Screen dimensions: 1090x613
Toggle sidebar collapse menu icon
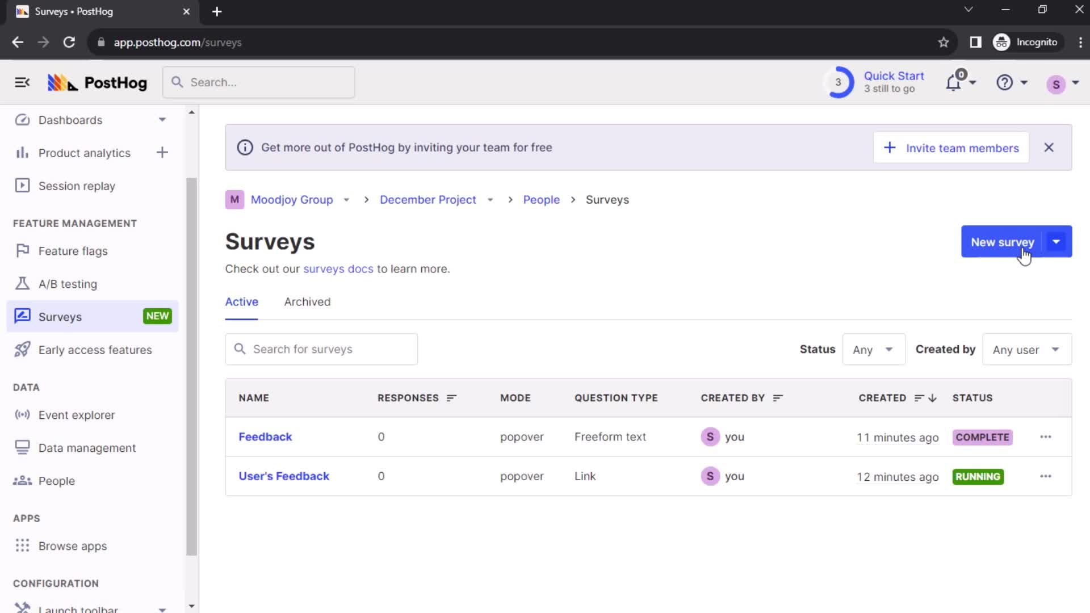(x=21, y=82)
